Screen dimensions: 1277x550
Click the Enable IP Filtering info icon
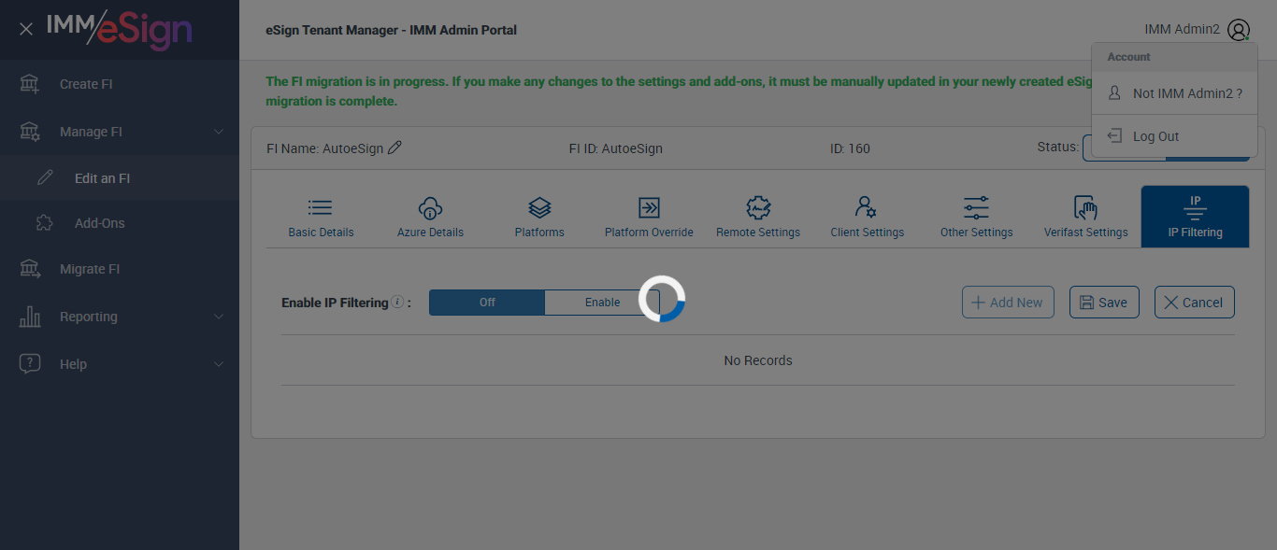(x=397, y=302)
